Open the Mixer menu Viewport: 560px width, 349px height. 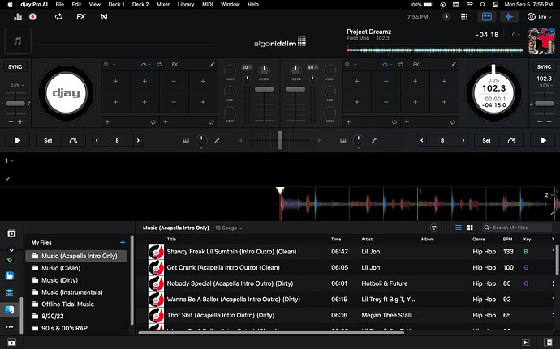pyautogui.click(x=163, y=5)
